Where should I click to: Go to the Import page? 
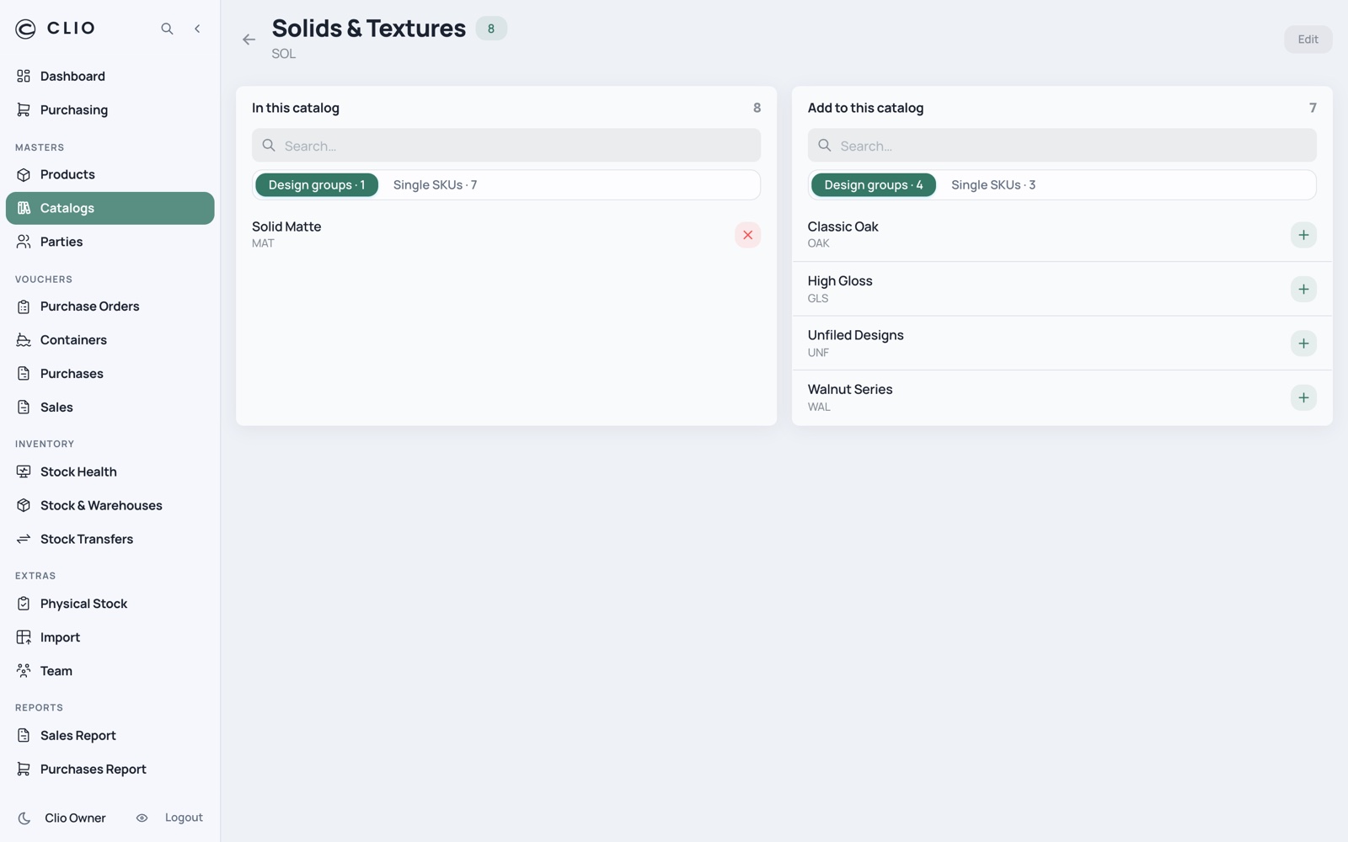pos(110,637)
